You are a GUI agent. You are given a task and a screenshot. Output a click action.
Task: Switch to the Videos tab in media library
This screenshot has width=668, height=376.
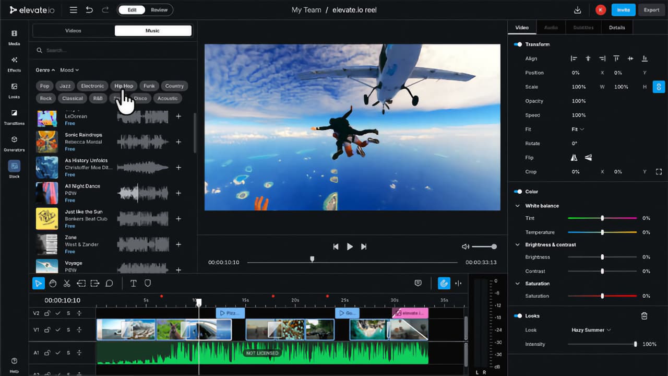73,30
